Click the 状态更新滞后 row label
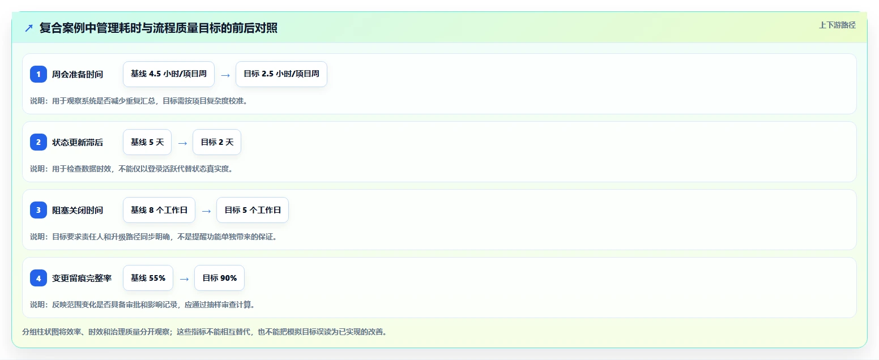This screenshot has height=360, width=879. 78,142
